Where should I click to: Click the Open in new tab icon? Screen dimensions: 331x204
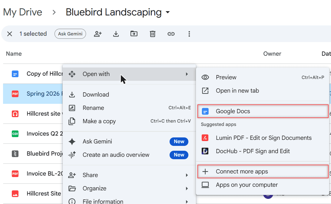point(205,91)
